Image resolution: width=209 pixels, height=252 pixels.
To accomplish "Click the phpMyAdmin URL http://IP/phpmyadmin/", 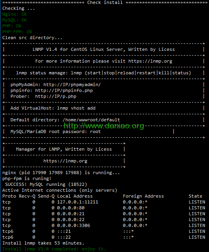I will pyautogui.click(x=72, y=85).
